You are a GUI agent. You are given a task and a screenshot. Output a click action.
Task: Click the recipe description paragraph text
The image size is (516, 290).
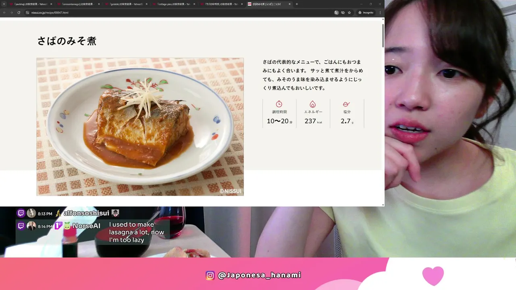coord(312,75)
